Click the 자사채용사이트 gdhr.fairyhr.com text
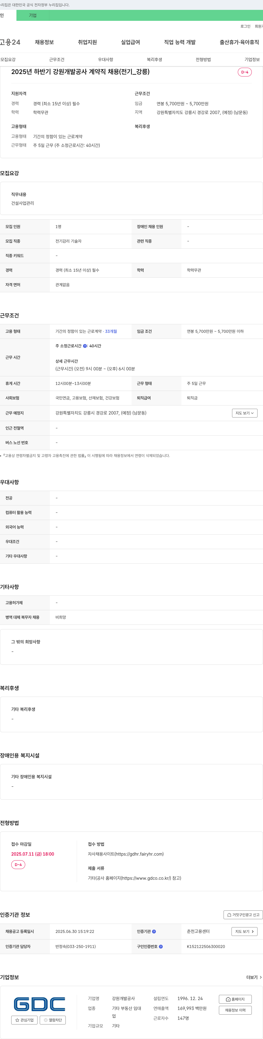This screenshot has width=263, height=1039. pos(126,854)
